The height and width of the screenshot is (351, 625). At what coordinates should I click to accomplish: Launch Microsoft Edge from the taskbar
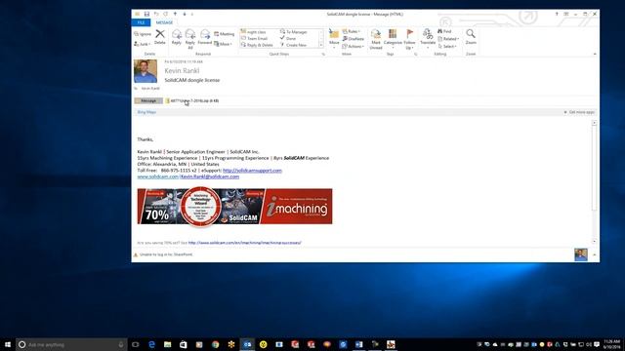151,344
